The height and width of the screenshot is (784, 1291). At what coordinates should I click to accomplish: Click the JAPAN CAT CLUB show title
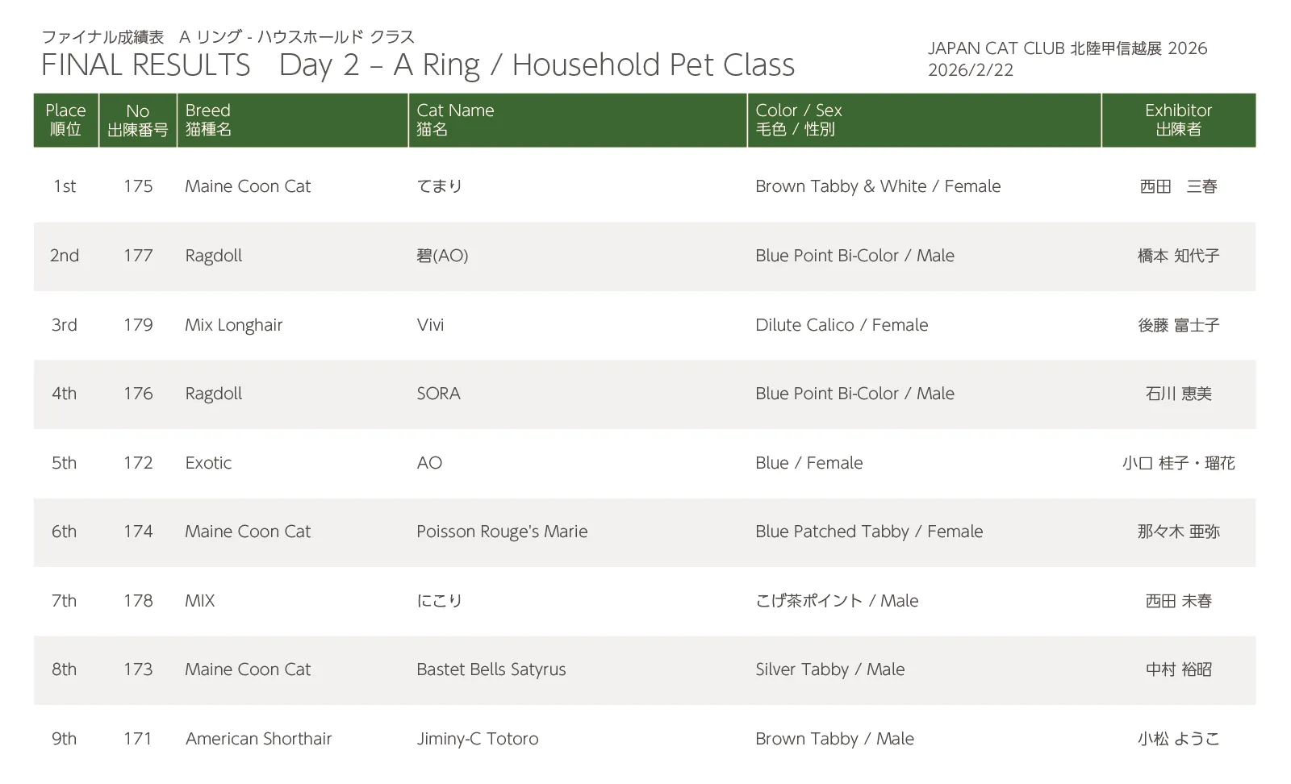click(x=1067, y=48)
